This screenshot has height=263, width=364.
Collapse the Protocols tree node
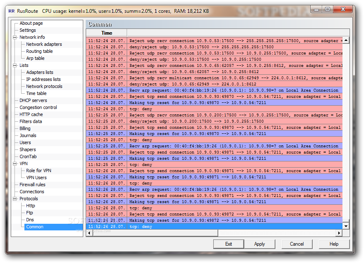[15, 199]
